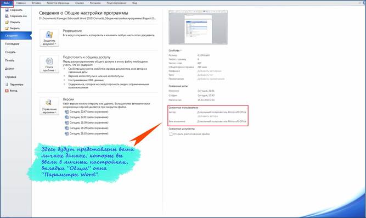Click the Изменен date value Сегодня, 21:31

tap(206, 91)
